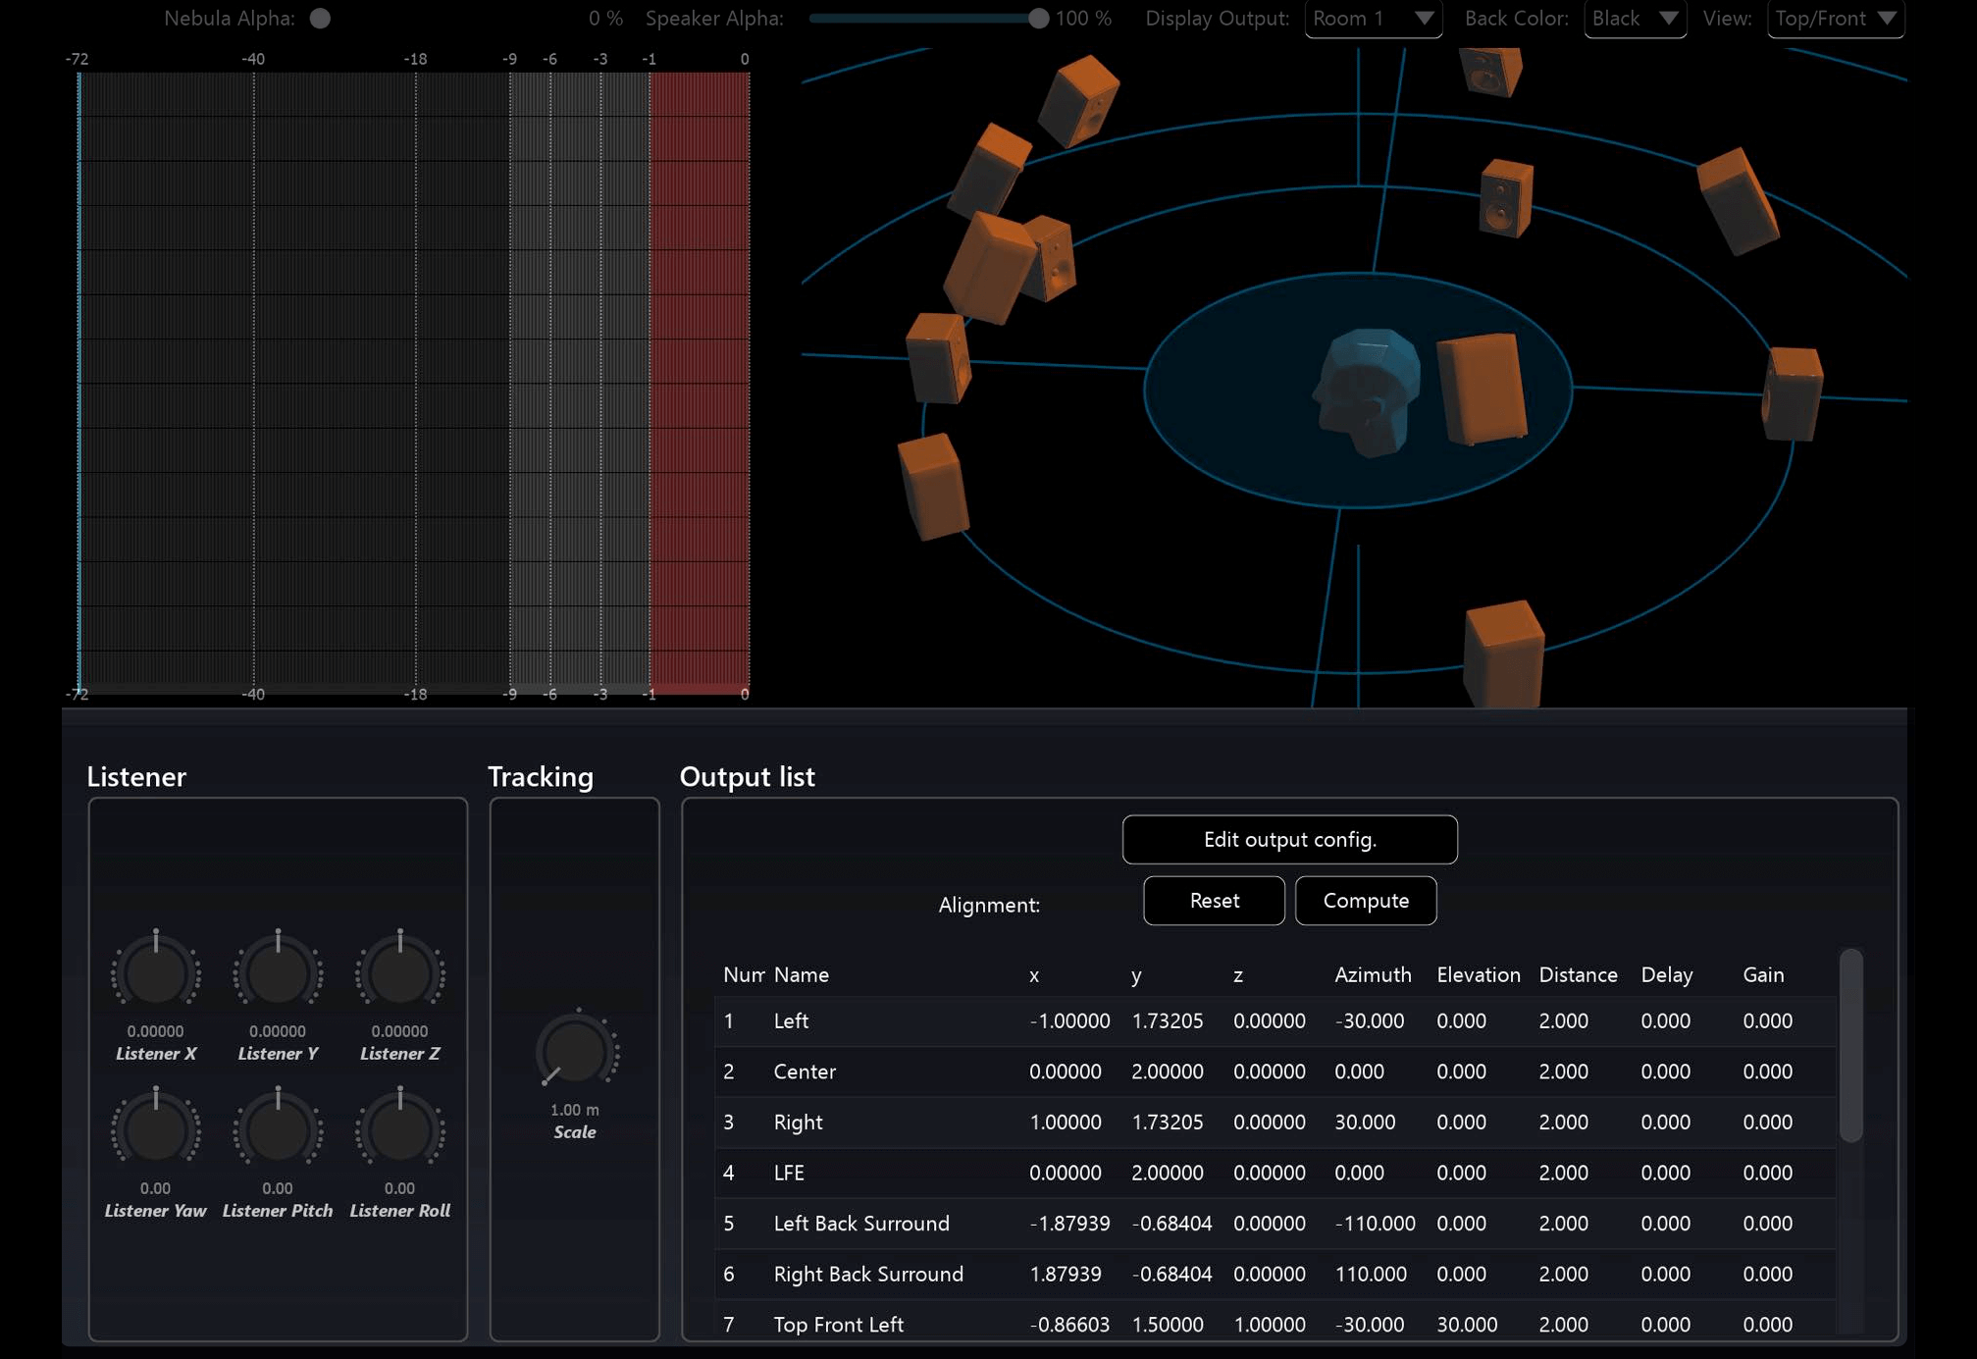Click the Nebula Alpha slider handle
1977x1359 pixels.
coord(320,19)
